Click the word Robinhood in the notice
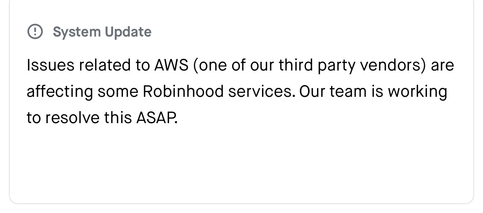 pyautogui.click(x=183, y=91)
